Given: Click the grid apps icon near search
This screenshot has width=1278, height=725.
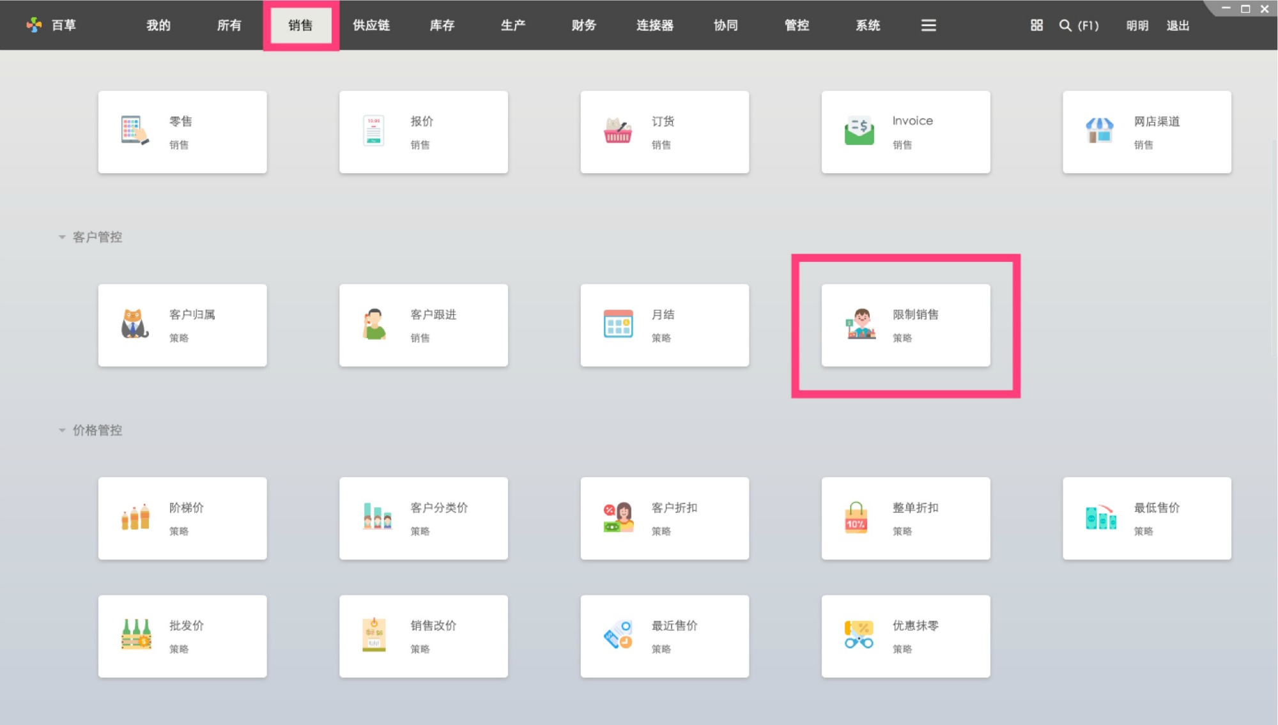Looking at the screenshot, I should (x=1036, y=26).
